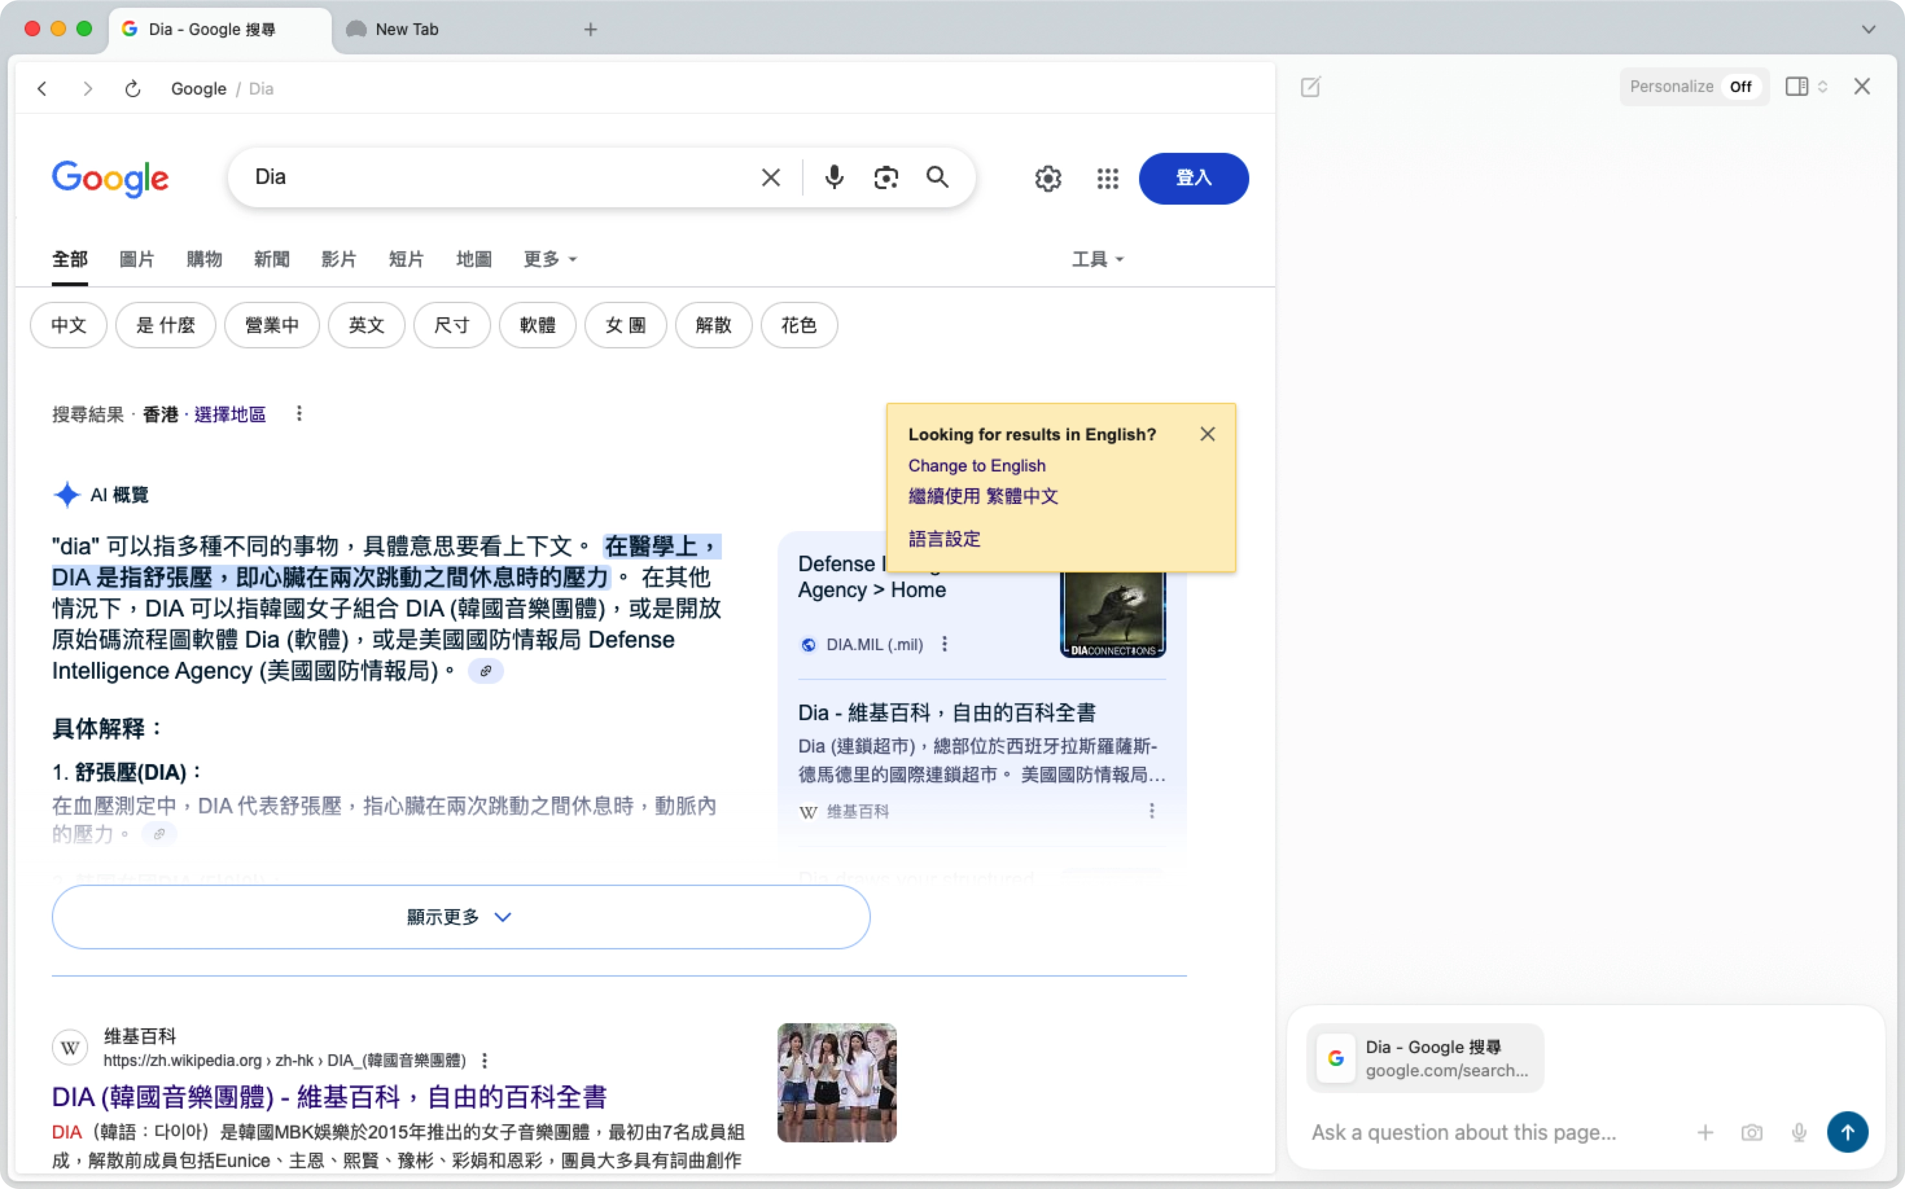Start a new chat in sidebar
The image size is (1905, 1189).
(1310, 87)
